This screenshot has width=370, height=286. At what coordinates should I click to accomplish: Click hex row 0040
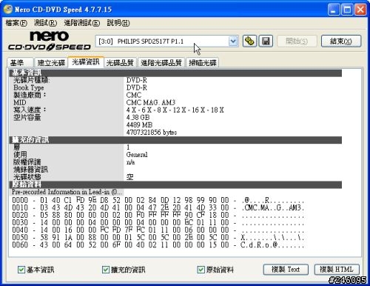(x=158, y=230)
